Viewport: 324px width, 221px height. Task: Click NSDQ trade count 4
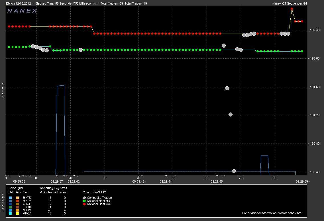pos(65,210)
